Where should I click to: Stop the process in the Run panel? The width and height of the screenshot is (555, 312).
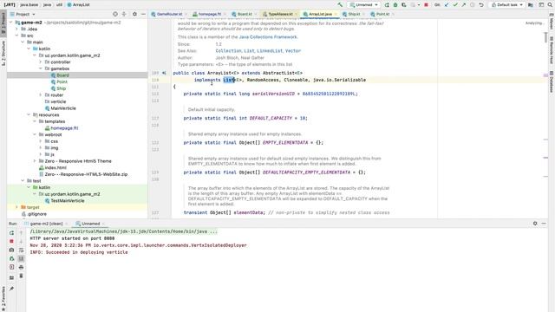11,241
